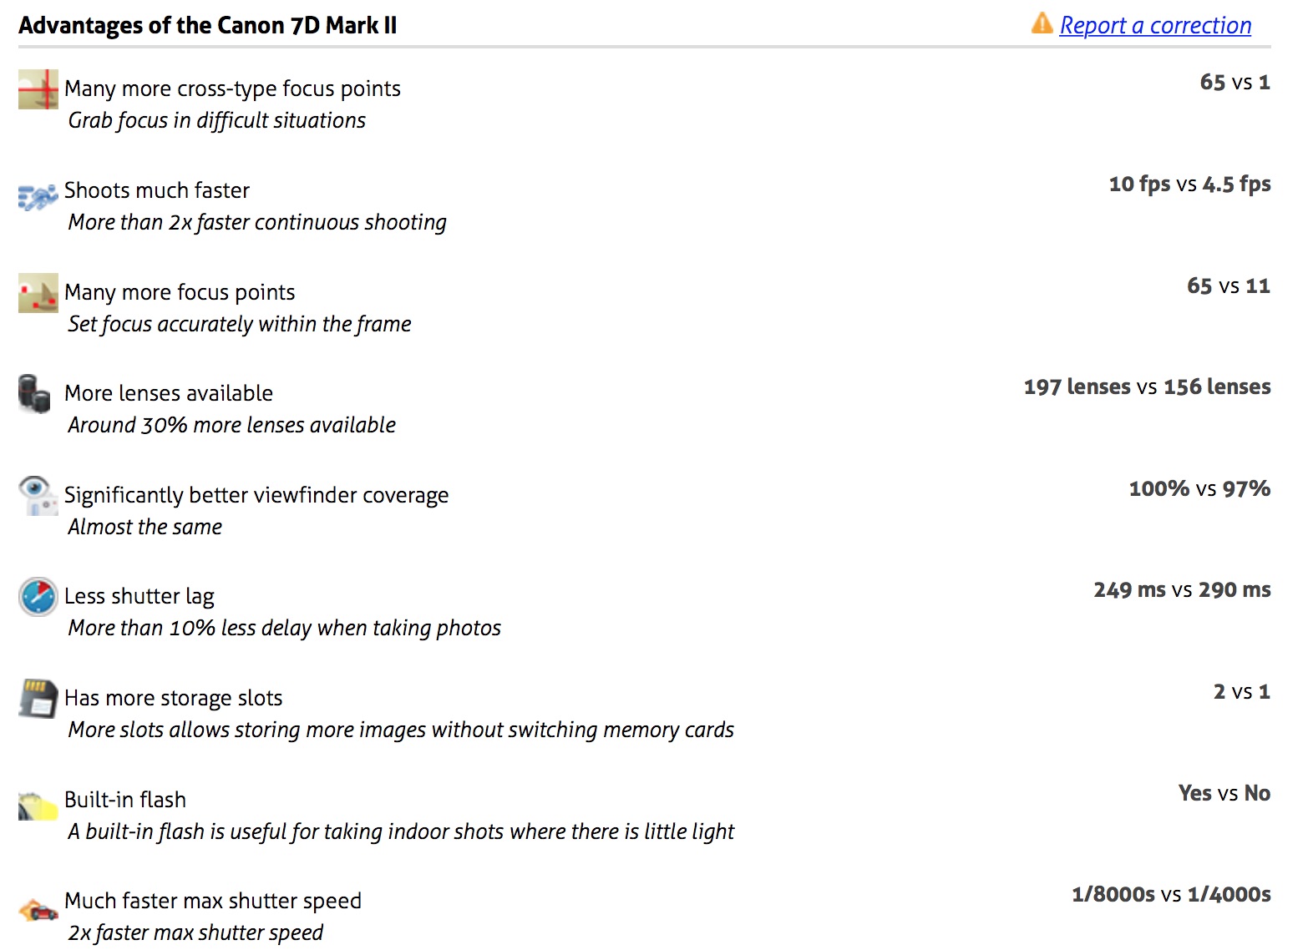1308x950 pixels.
Task: Click the shutter lag stopwatch icon
Action: (x=38, y=597)
